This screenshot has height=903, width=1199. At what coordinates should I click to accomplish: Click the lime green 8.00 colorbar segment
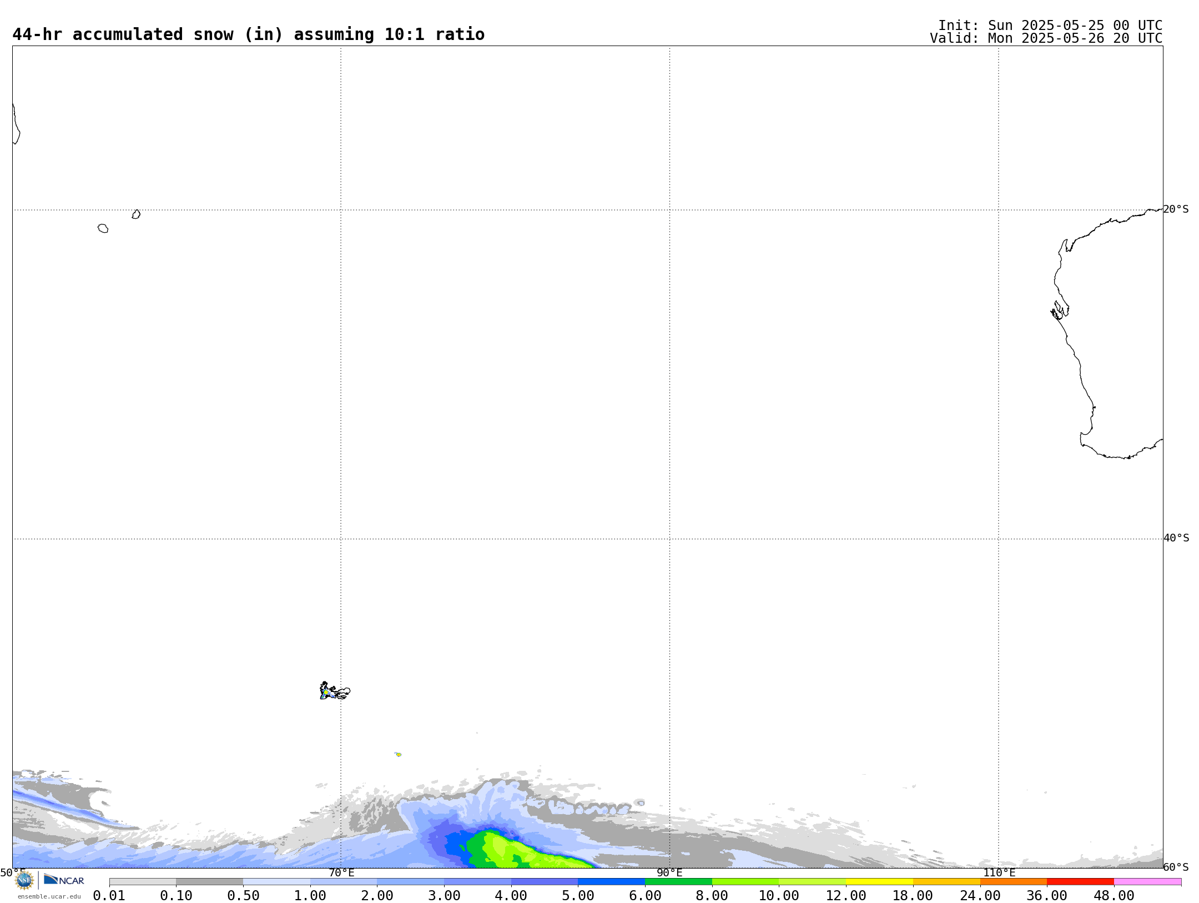click(745, 882)
